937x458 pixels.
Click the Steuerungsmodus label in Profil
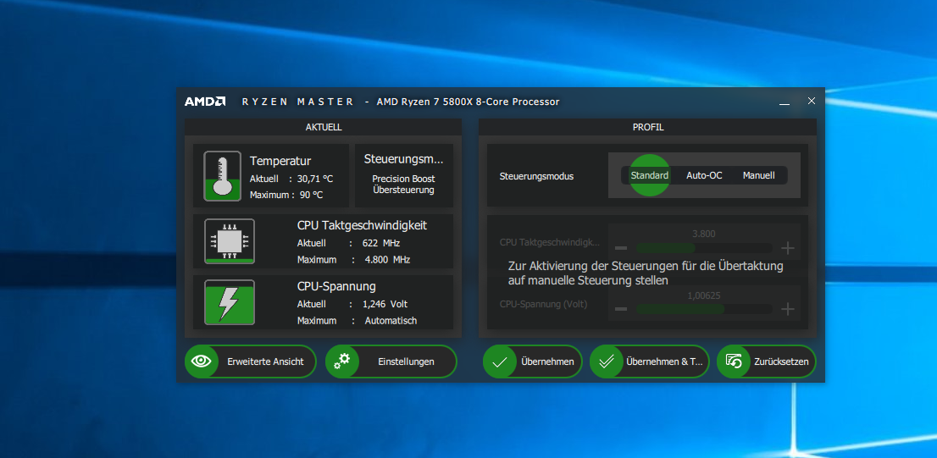(536, 176)
